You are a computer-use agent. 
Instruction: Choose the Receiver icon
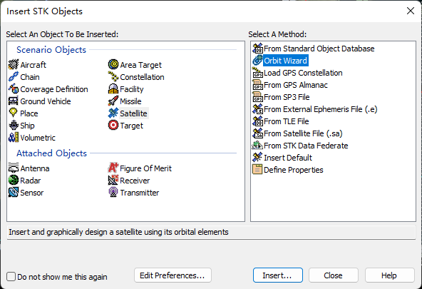113,181
